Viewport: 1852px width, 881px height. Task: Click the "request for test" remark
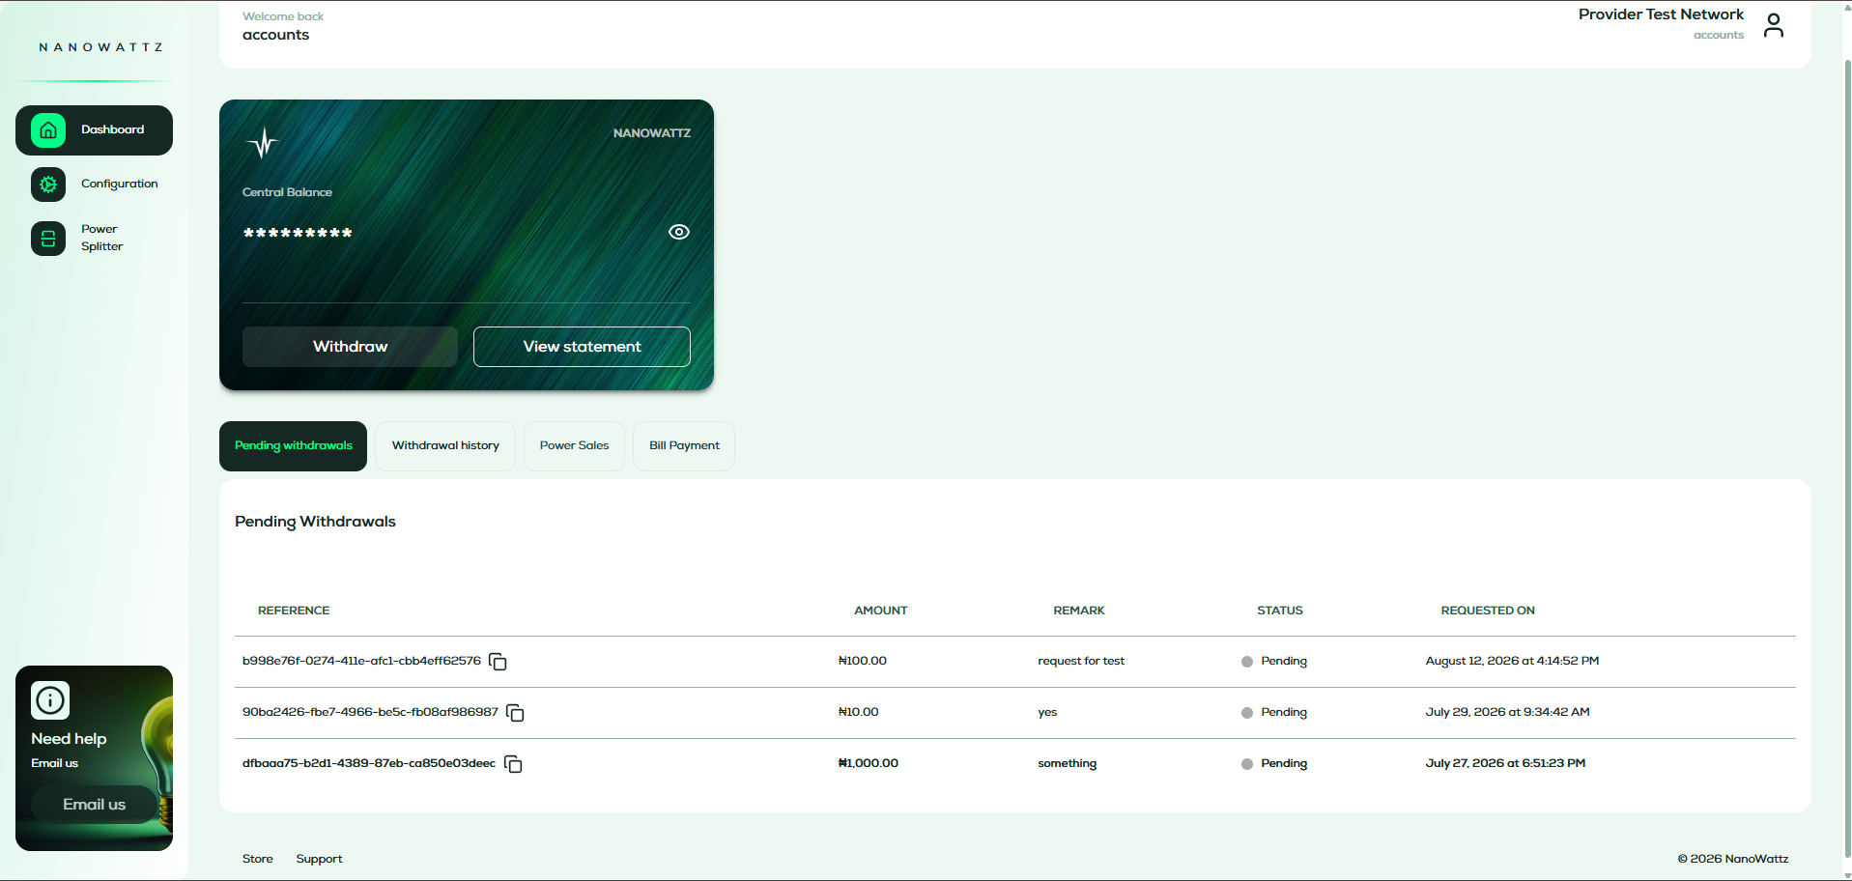pyautogui.click(x=1081, y=661)
